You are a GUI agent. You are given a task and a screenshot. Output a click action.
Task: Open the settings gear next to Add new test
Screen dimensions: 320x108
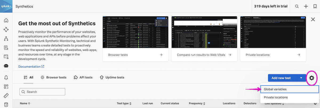click(x=311, y=78)
